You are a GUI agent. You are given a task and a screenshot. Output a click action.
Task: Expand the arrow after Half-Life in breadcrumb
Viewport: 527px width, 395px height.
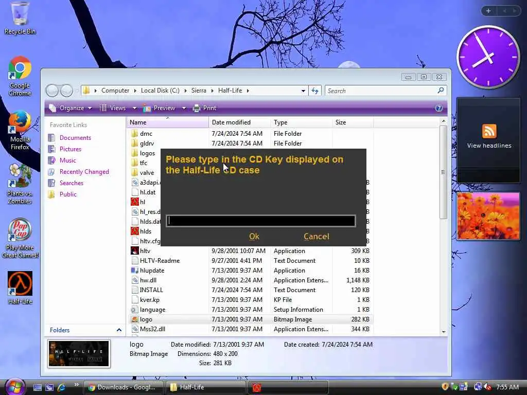click(x=248, y=91)
